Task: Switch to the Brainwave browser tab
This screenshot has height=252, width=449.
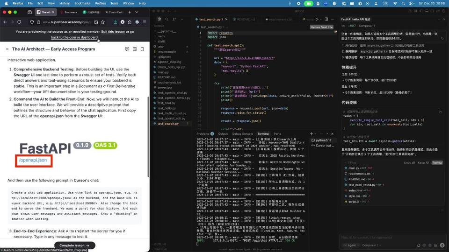Action: coord(69,12)
